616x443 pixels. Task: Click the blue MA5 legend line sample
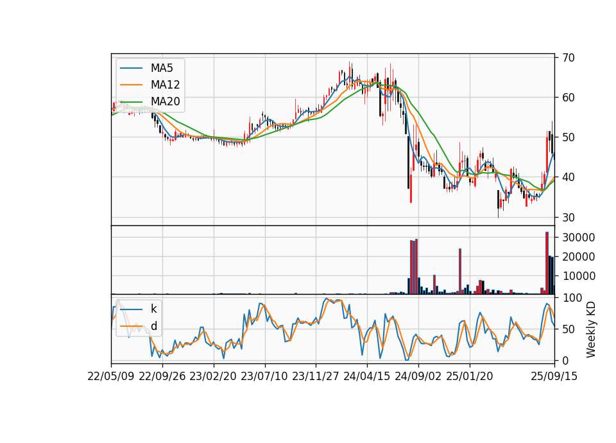click(x=131, y=68)
